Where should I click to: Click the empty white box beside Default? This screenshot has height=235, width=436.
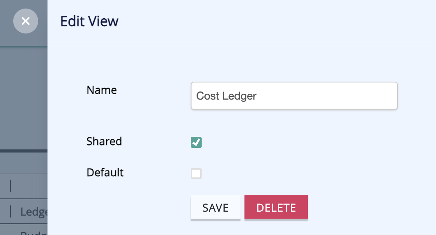(x=196, y=174)
